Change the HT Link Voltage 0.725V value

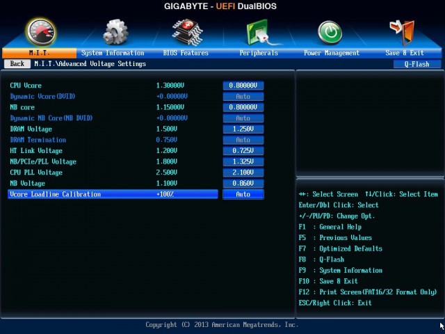243,151
